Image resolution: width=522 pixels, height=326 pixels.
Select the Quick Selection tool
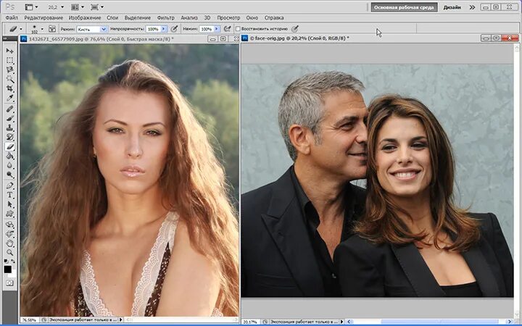click(9, 79)
